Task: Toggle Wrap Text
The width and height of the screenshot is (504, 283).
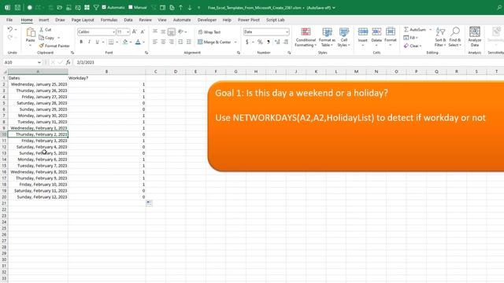Action: pyautogui.click(x=209, y=32)
